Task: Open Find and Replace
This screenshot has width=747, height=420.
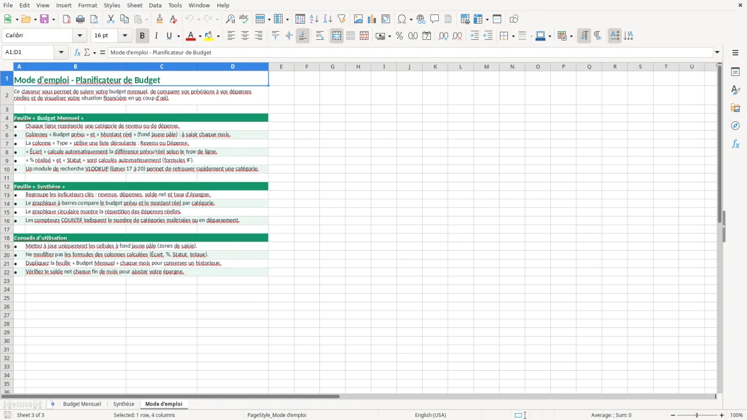Action: (x=230, y=19)
